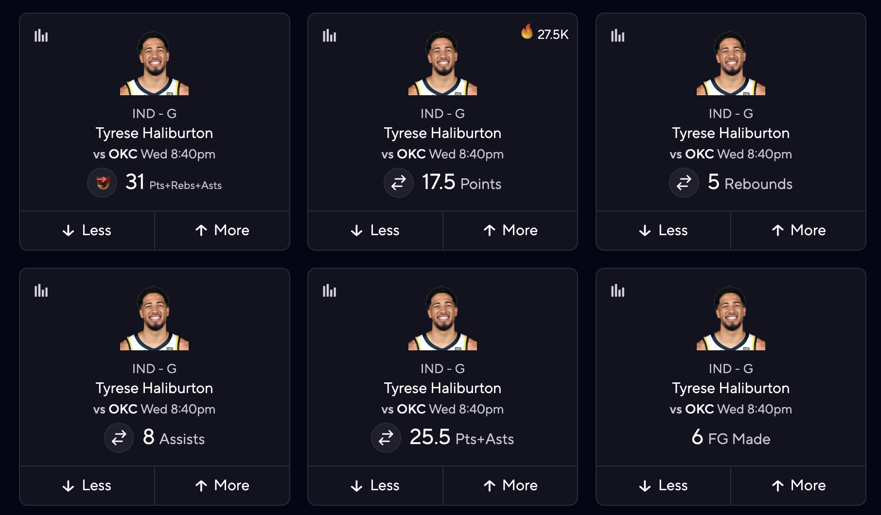Screen dimensions: 881x515
Task: Open the chart icon on the 5 Rebounds card
Action: 617,36
